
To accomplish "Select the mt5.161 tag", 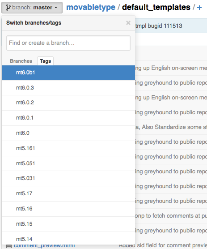I will (68, 148).
